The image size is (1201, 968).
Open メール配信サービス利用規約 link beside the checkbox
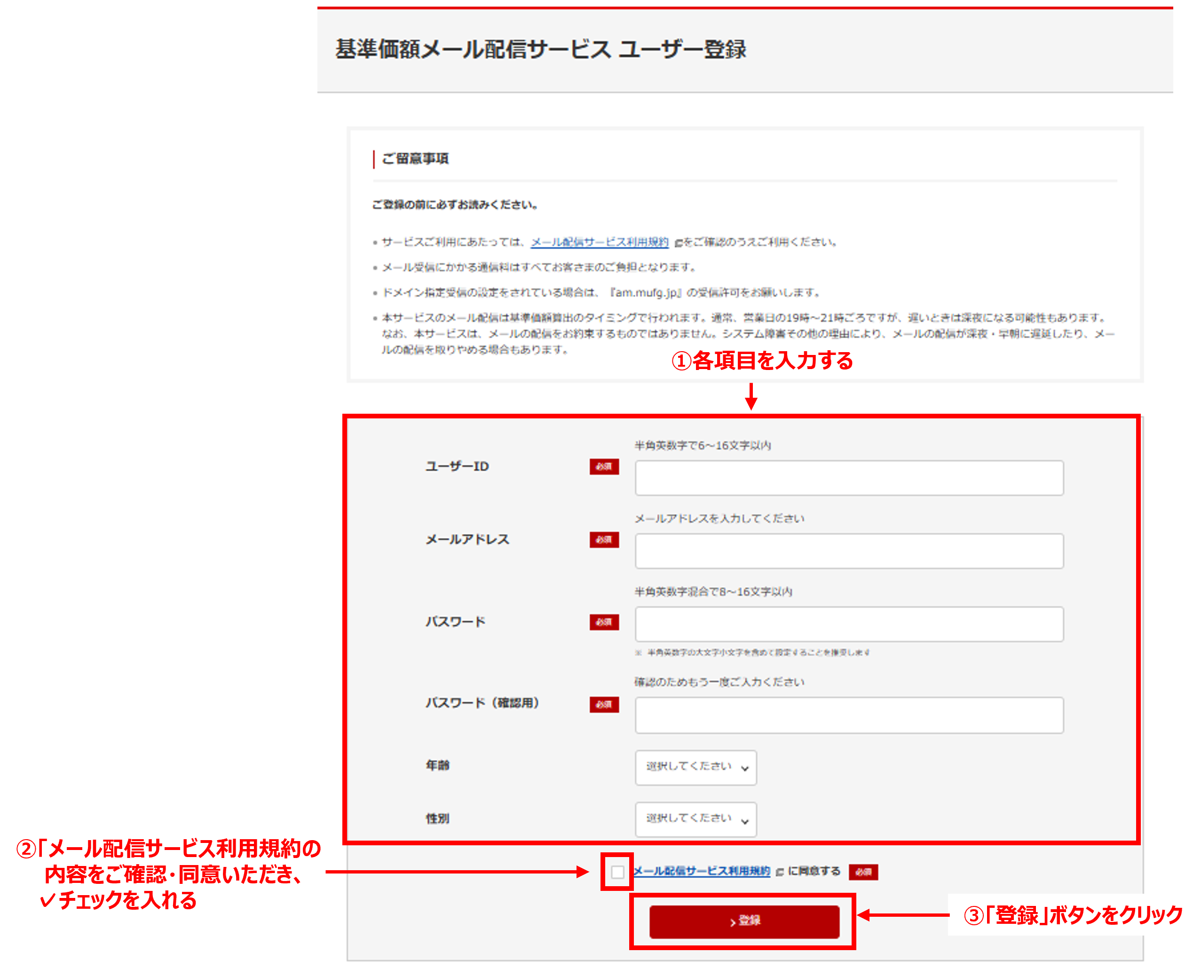point(701,871)
